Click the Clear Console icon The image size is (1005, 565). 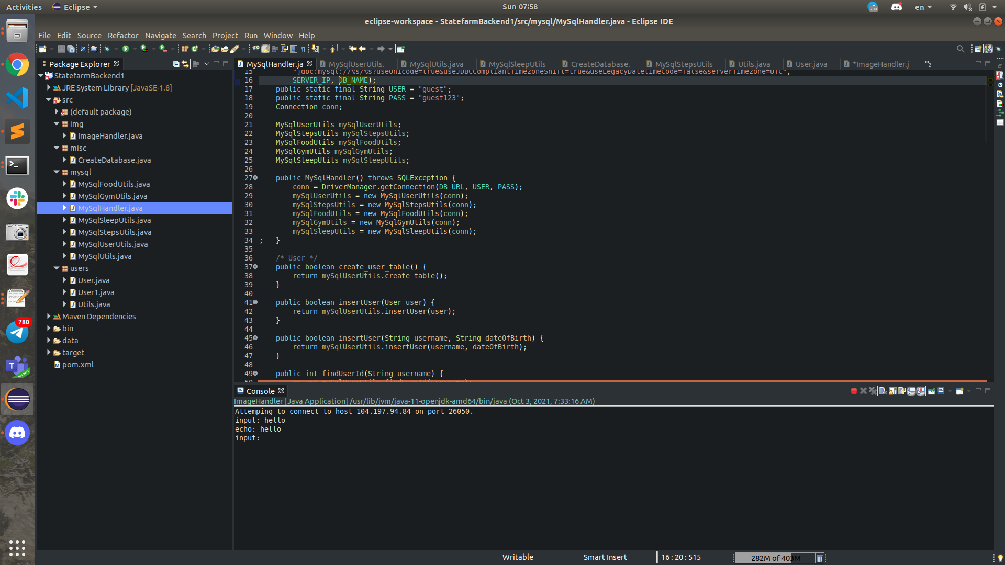point(883,391)
